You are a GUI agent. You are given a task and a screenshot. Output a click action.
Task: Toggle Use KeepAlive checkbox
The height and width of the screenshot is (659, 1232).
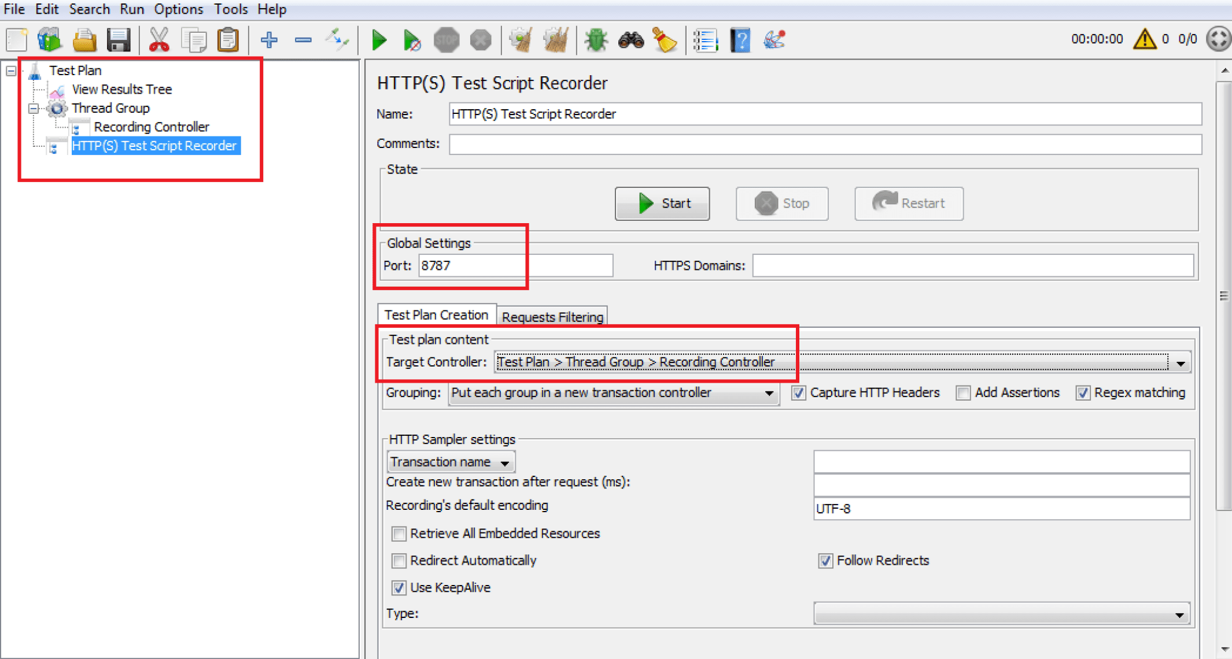399,588
